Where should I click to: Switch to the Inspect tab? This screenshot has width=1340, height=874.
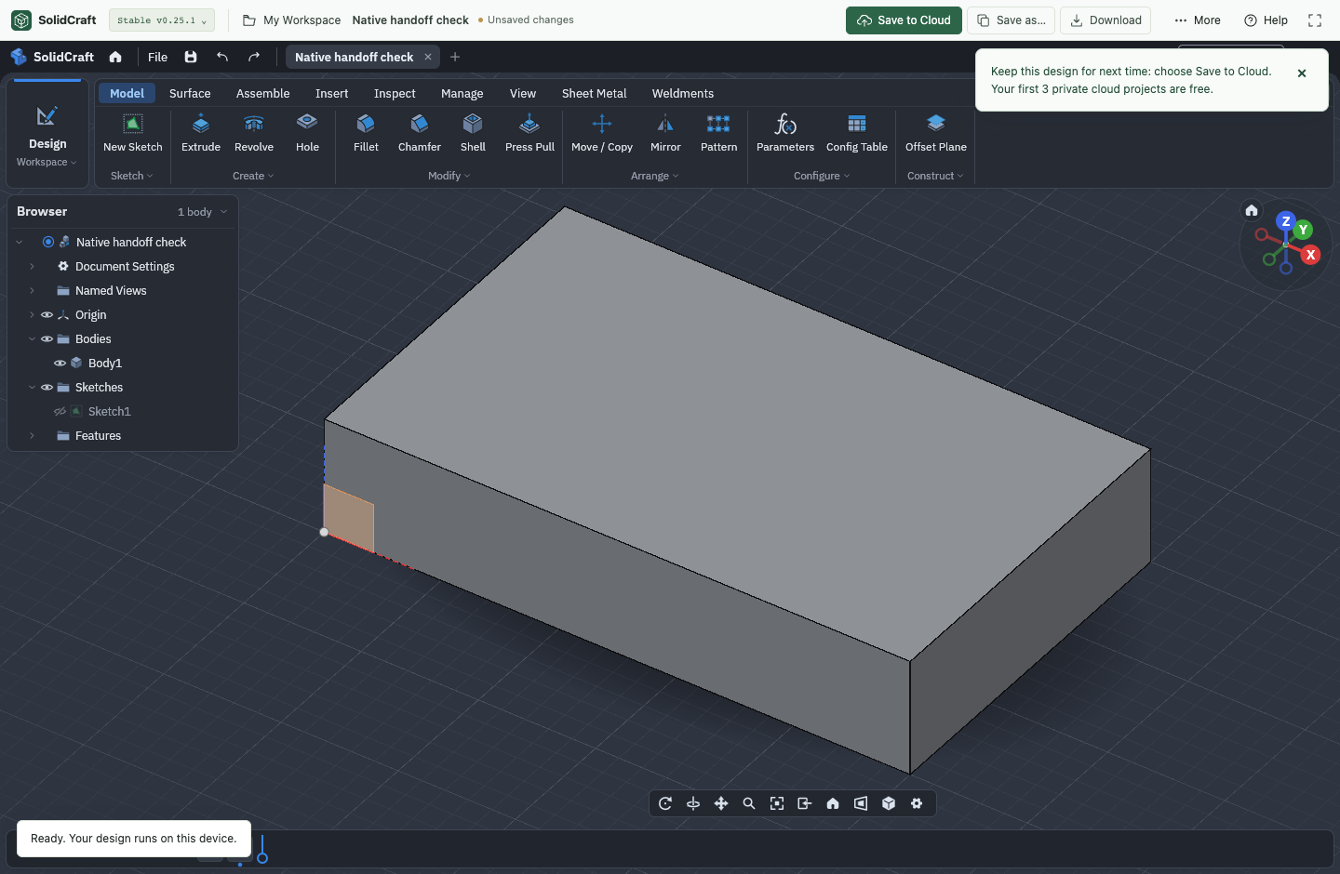[x=395, y=94]
